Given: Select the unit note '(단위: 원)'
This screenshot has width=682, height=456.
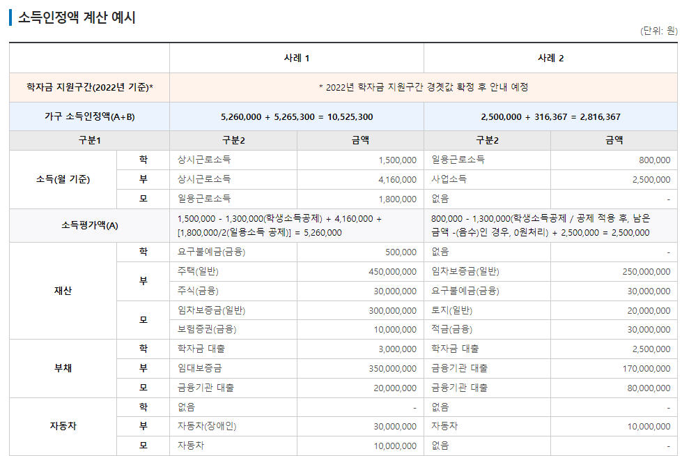Looking at the screenshot, I should click(658, 31).
